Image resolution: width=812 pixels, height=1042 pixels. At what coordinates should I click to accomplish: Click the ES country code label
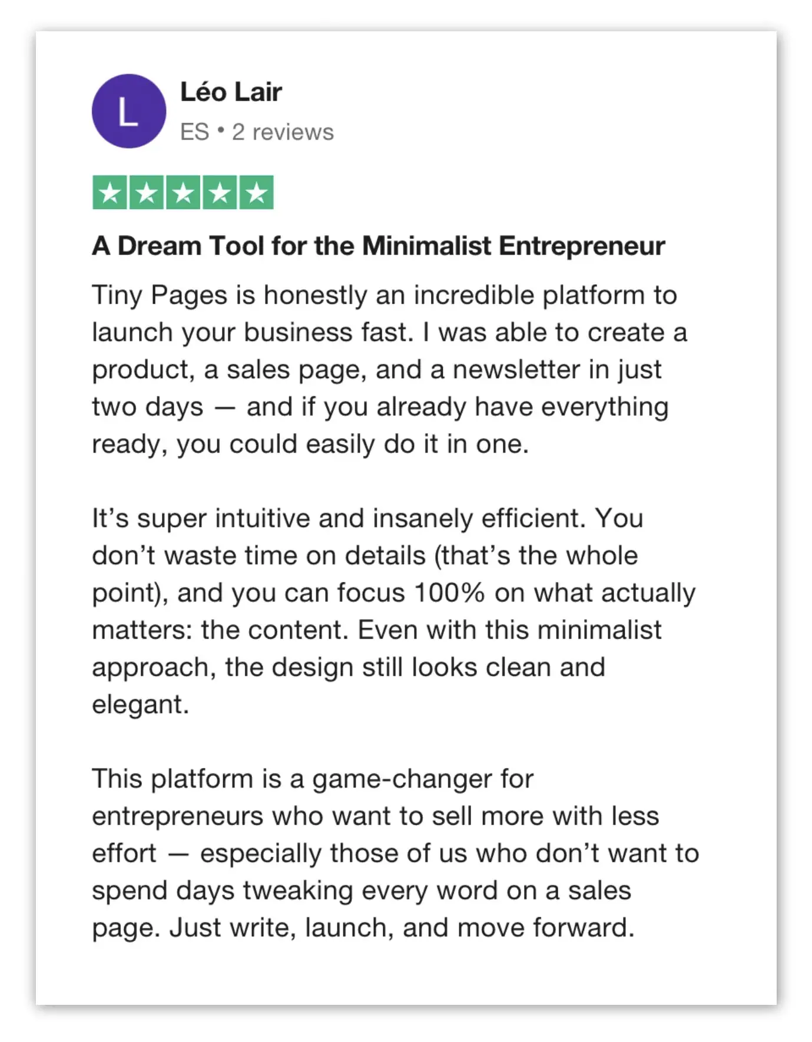tap(194, 132)
